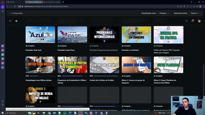The height and width of the screenshot is (115, 205).
Task: Switch to the Universo das Milhas Aéreas tab
Action: [x=34, y=2]
